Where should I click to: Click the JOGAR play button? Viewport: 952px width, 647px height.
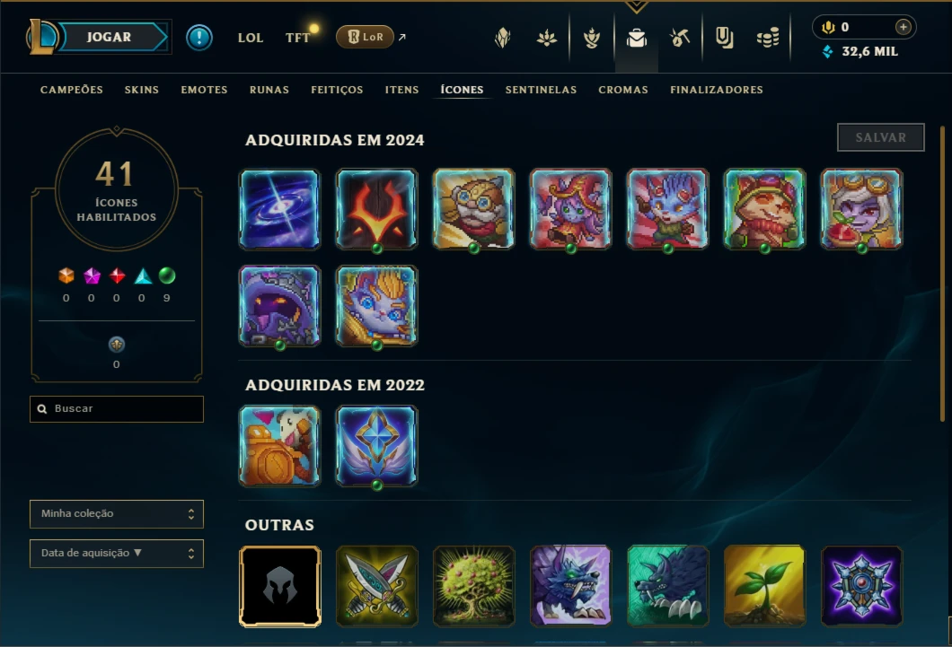(110, 37)
